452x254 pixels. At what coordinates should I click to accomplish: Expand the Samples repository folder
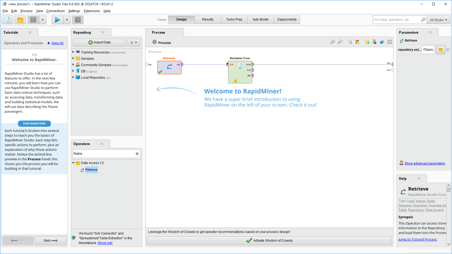pos(73,58)
